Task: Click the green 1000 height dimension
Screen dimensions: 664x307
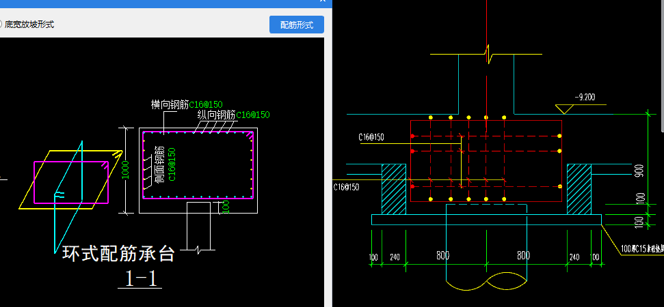Action: [x=125, y=170]
